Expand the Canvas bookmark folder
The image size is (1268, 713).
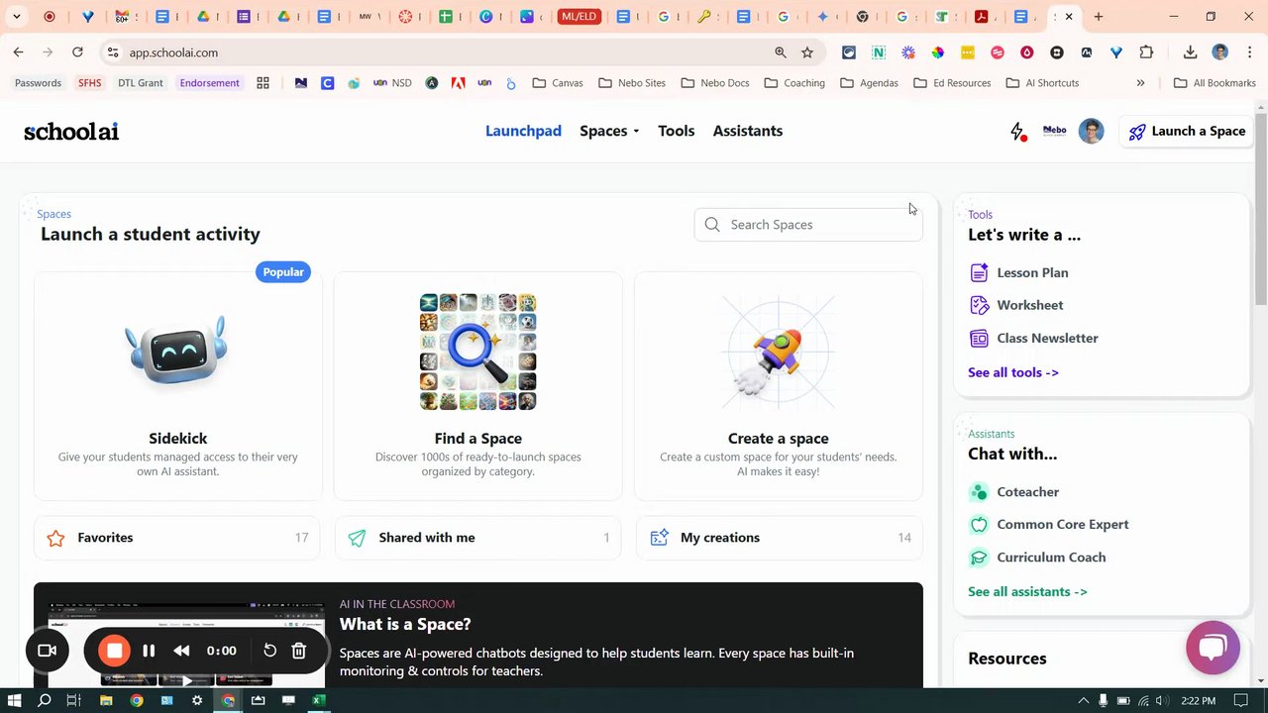pos(558,83)
